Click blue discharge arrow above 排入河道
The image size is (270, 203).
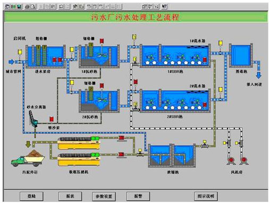coord(259,75)
